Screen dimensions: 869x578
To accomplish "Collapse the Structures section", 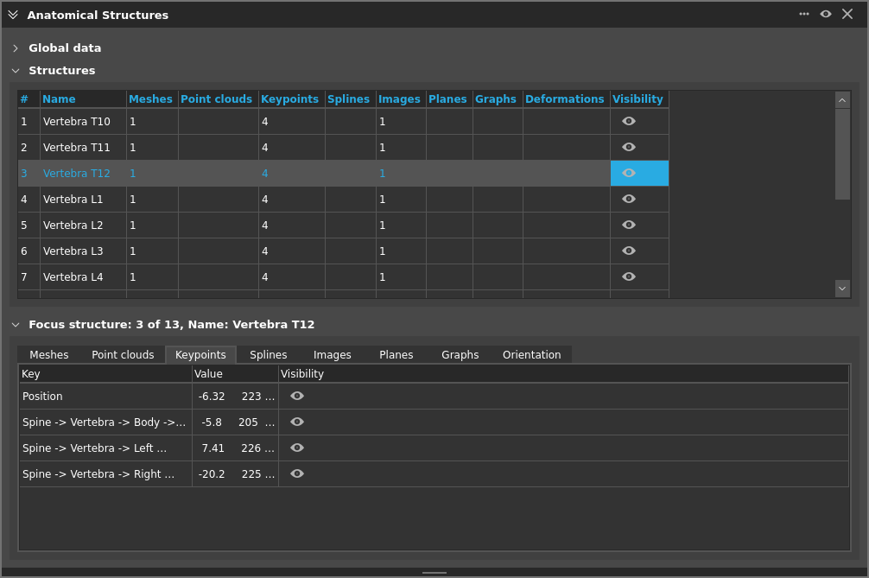I will coord(16,71).
